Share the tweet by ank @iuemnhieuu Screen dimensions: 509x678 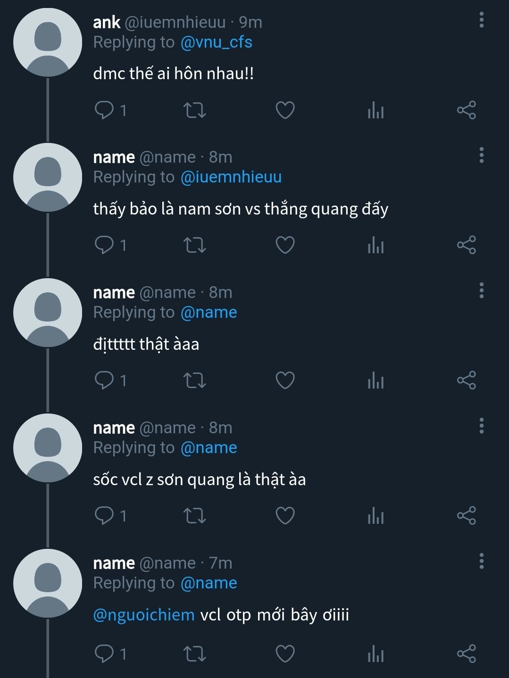coord(466,110)
